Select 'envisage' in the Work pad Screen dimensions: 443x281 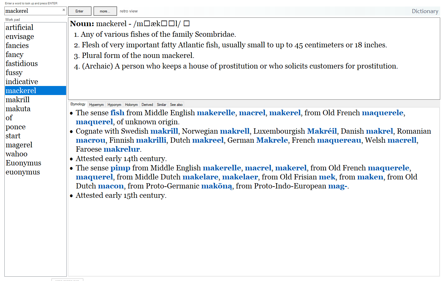[36, 36]
